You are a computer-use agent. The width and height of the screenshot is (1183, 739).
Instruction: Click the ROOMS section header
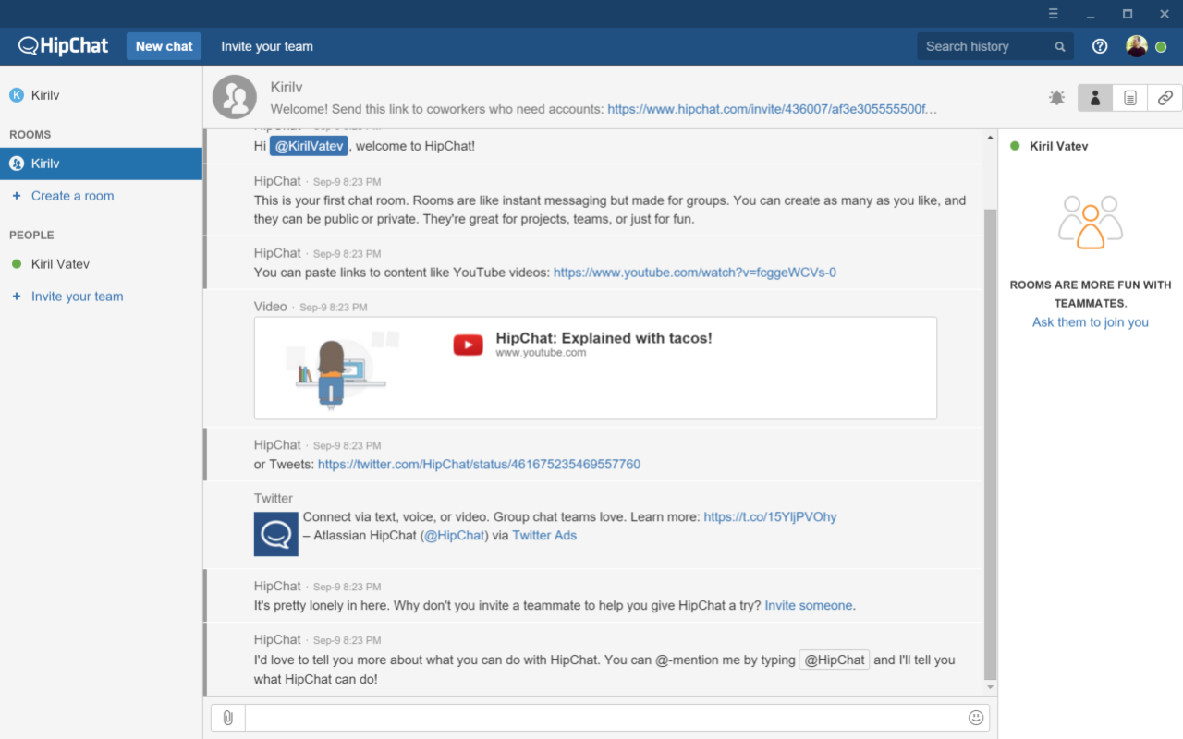point(30,134)
